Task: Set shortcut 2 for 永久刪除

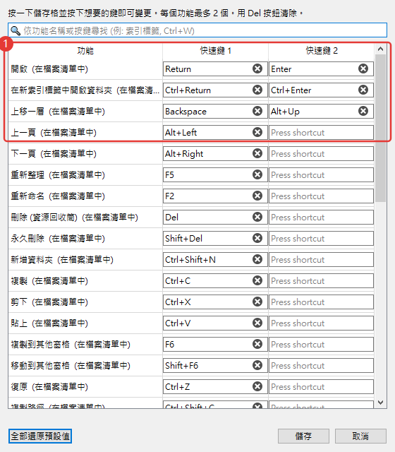Action: (x=321, y=239)
